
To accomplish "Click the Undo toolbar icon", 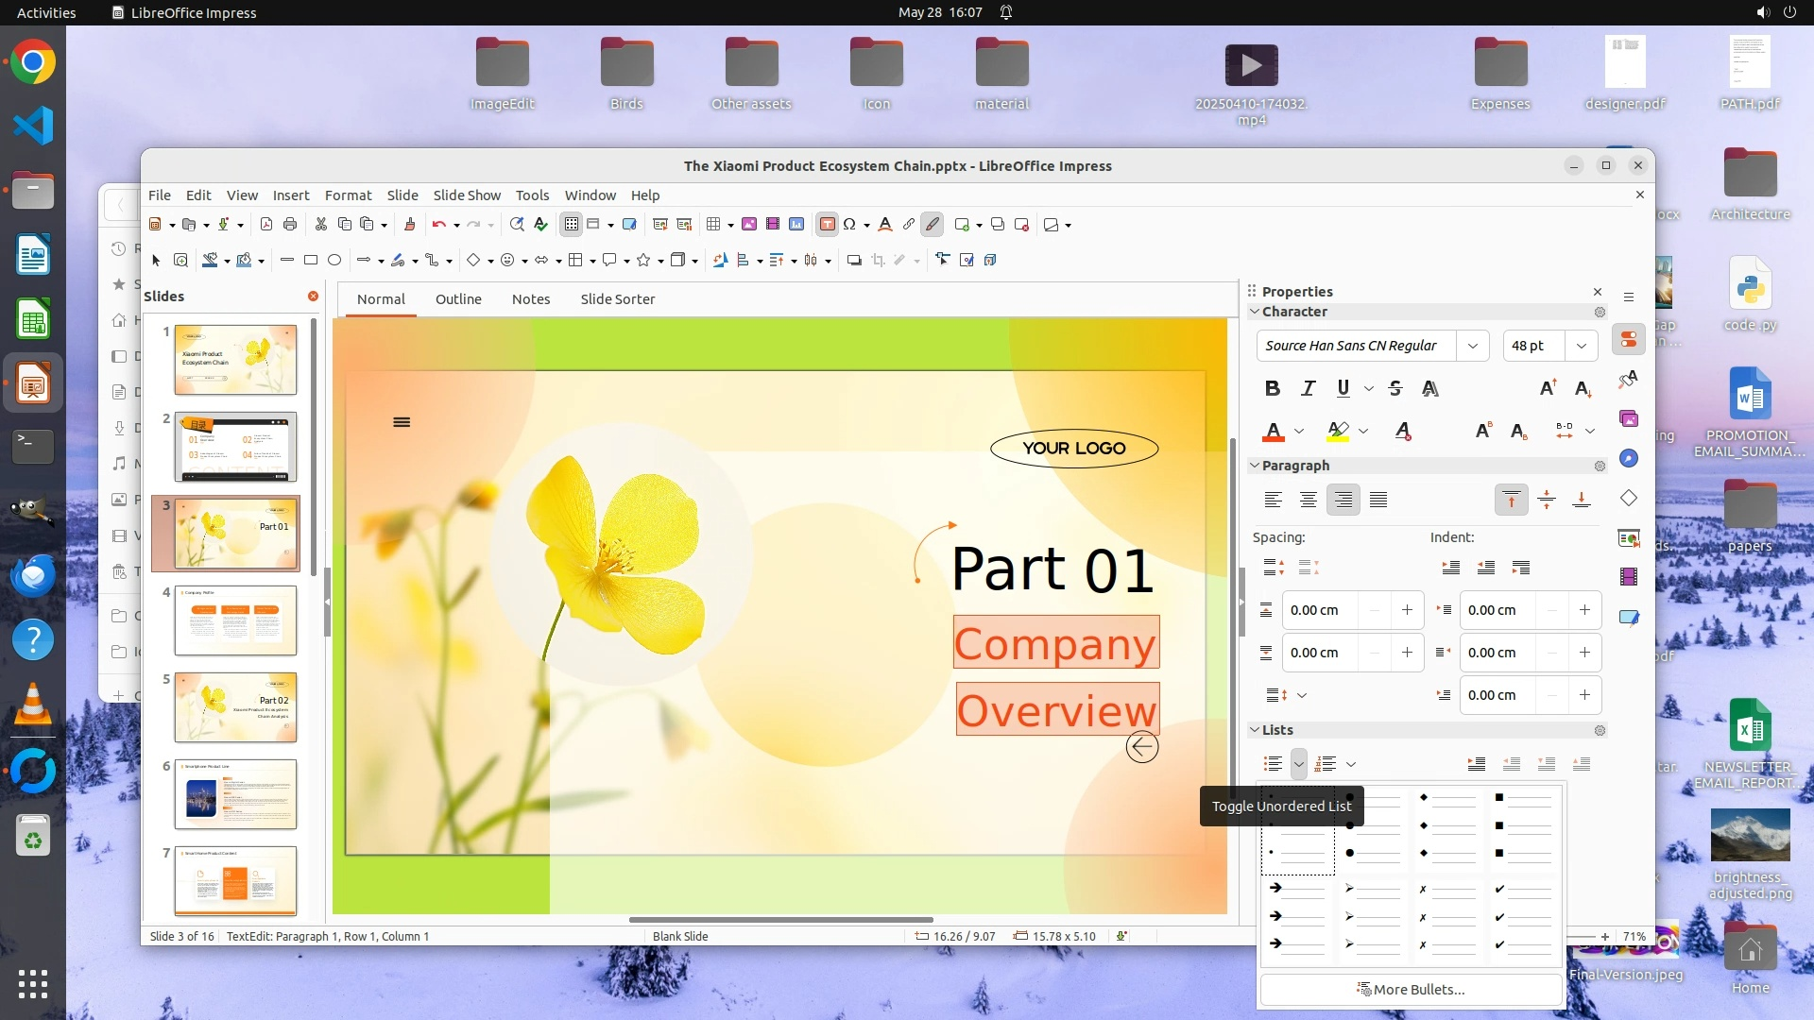I will [x=438, y=224].
